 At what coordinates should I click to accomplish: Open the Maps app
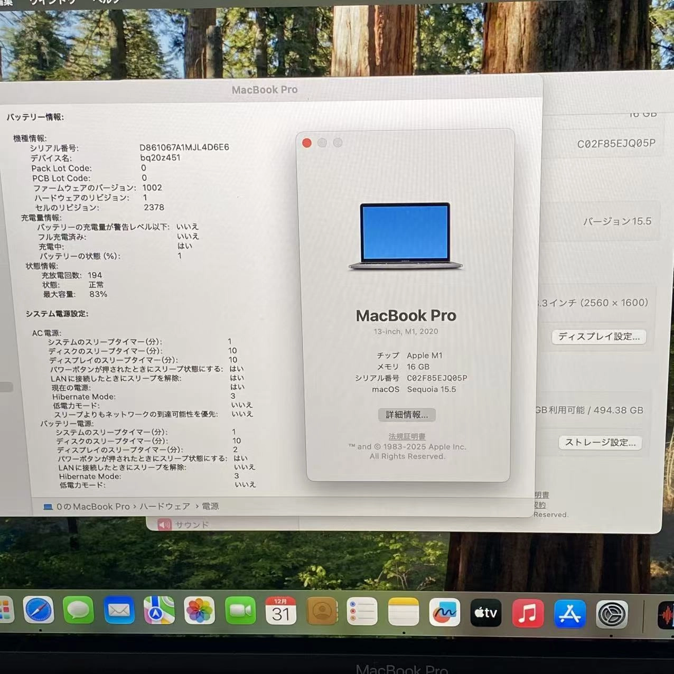(x=159, y=612)
